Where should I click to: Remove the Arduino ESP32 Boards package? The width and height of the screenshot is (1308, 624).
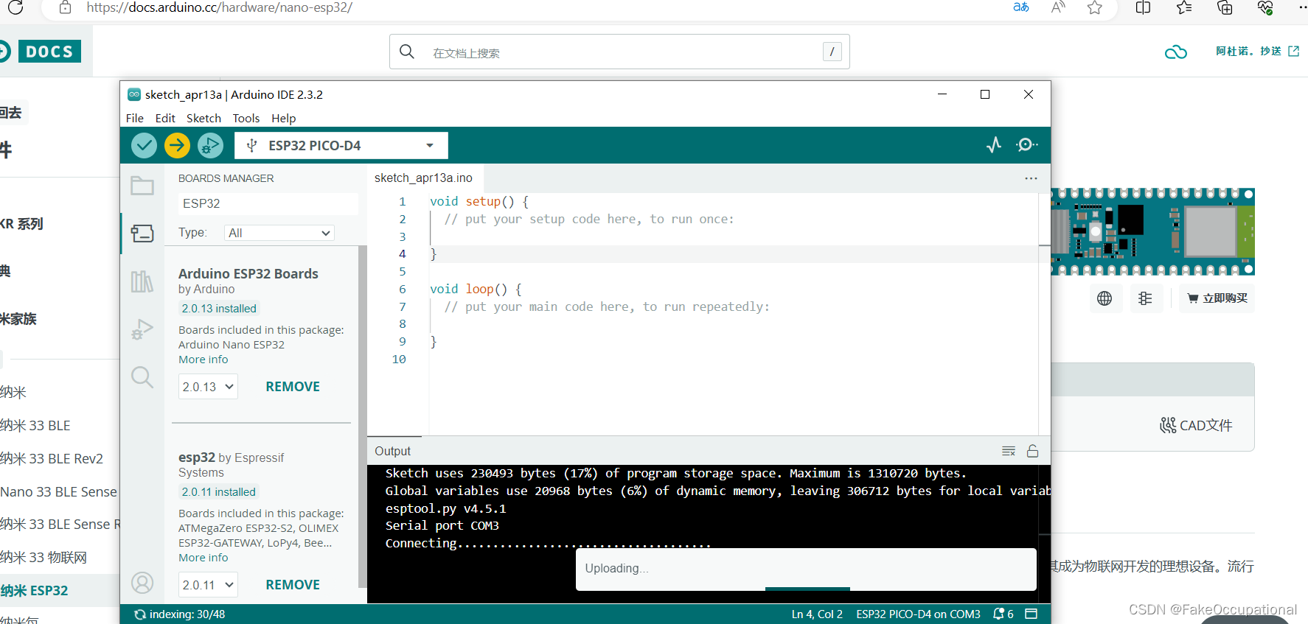click(293, 387)
